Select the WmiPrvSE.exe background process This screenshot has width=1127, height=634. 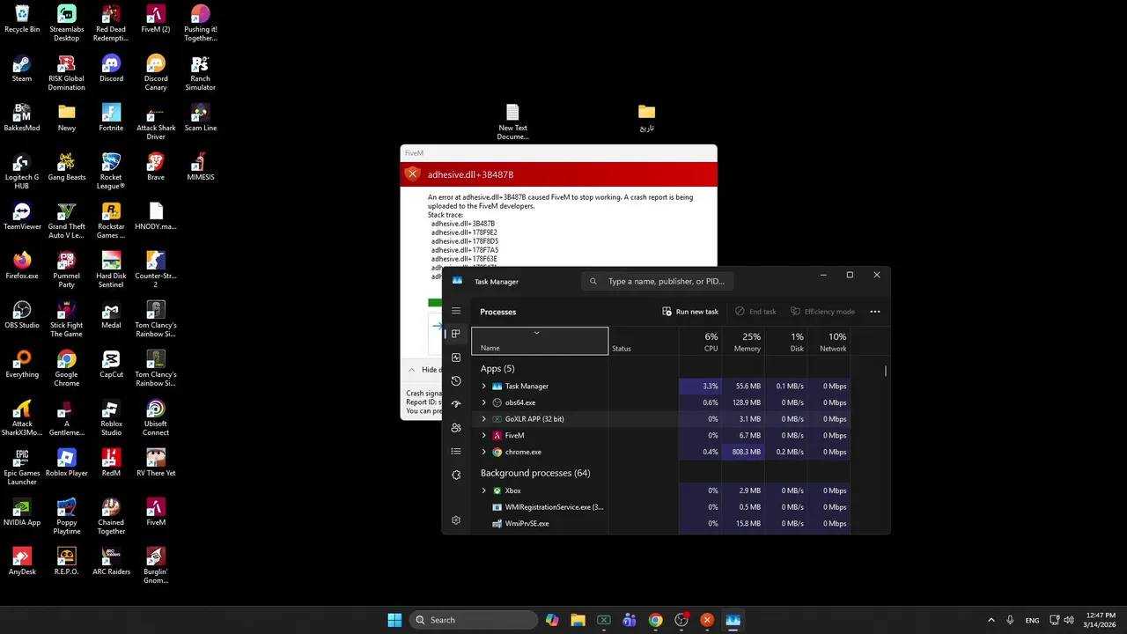pos(660,524)
